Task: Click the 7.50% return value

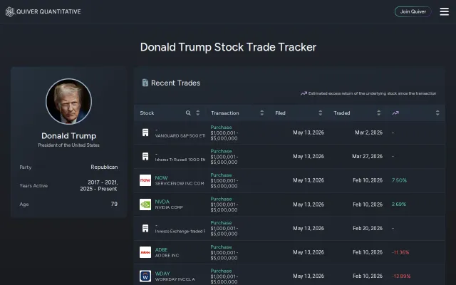Action: pos(399,180)
